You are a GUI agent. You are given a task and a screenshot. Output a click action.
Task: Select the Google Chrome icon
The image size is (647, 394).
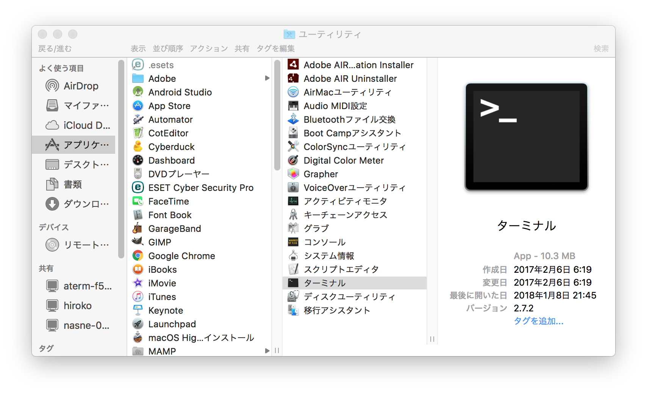[x=138, y=256]
